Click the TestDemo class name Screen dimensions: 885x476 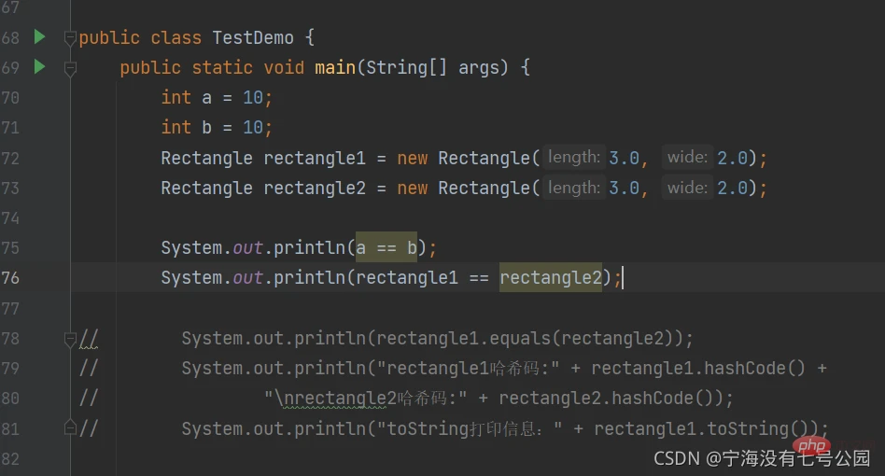coord(252,38)
